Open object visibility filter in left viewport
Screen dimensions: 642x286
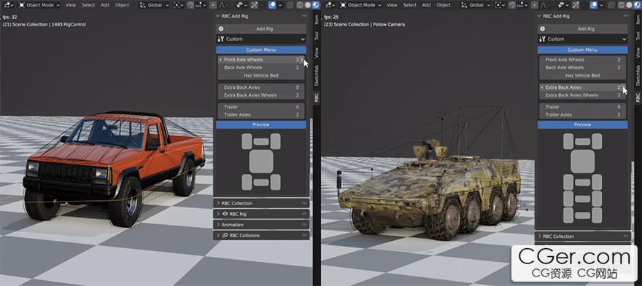(x=242, y=5)
